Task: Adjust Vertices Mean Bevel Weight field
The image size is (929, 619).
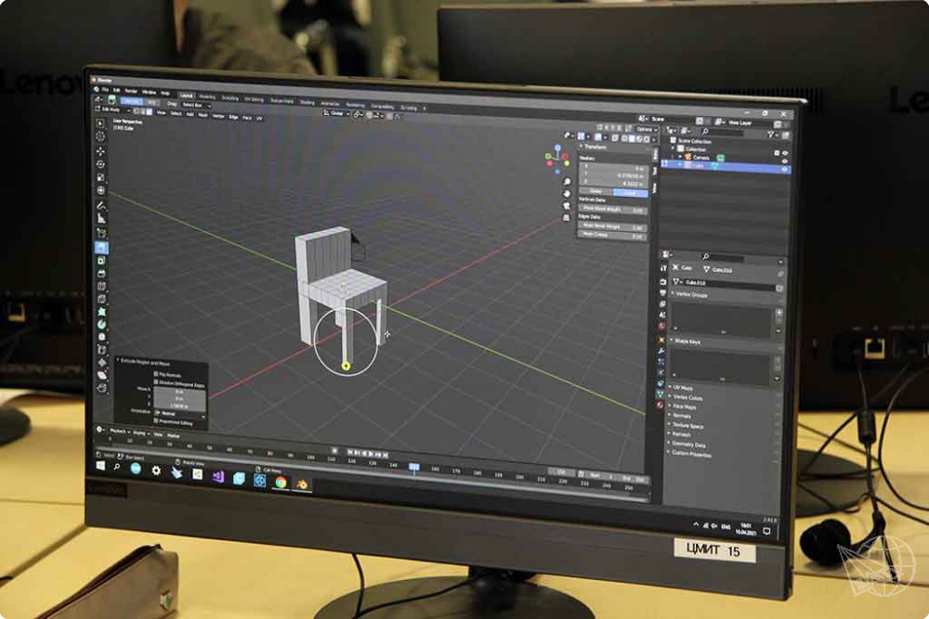Action: coord(612,209)
